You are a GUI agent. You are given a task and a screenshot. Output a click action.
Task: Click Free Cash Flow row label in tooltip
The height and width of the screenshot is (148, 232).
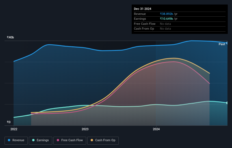[145, 24]
